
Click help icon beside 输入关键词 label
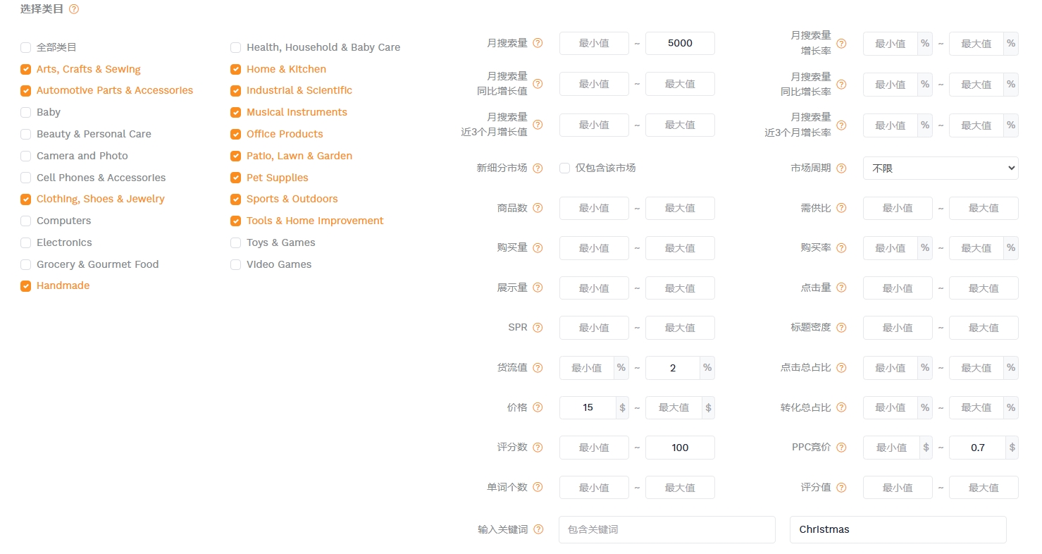tap(538, 529)
